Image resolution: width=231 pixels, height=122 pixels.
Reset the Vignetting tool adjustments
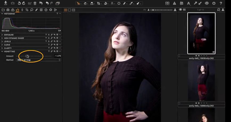pyautogui.click(x=54, y=52)
